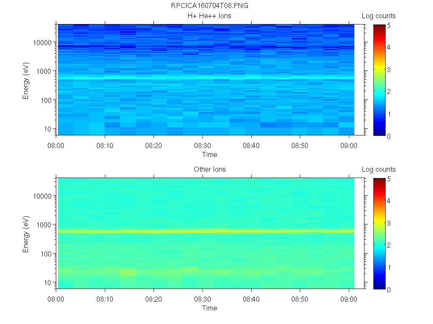Image resolution: width=433 pixels, height=324 pixels.
Task: Click the 08:10 tick label under Other Ions panel
Action: click(x=105, y=299)
